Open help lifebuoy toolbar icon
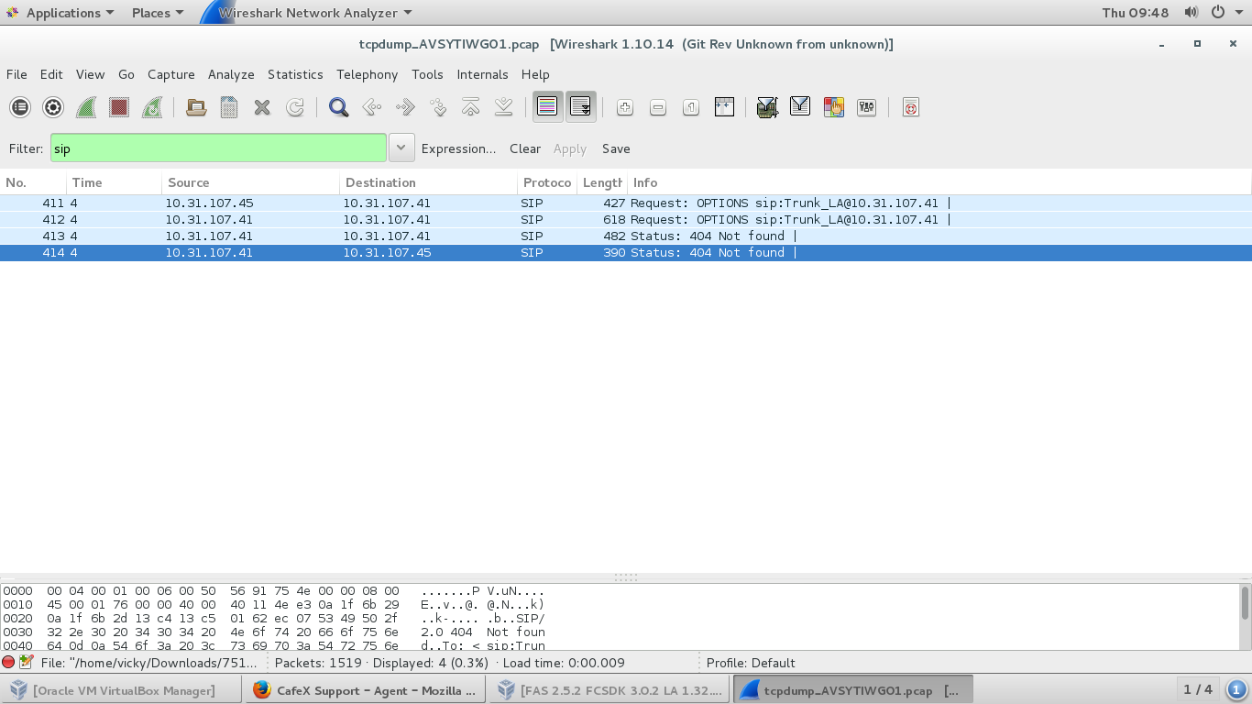 click(911, 107)
